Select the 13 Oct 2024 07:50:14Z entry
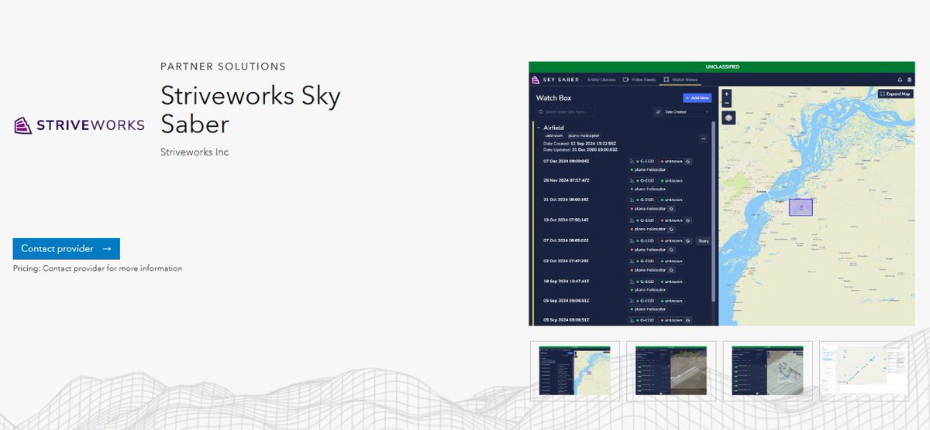 [566, 220]
